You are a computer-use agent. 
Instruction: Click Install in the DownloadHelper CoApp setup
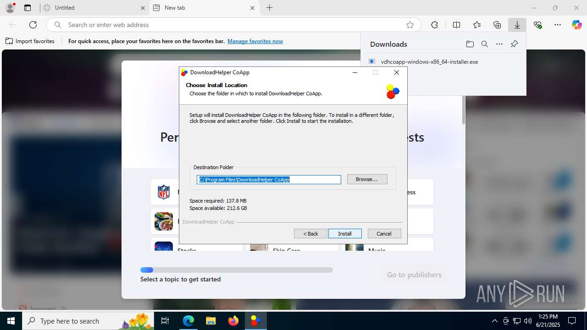tap(345, 234)
